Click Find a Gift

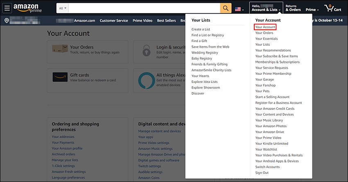199,41
